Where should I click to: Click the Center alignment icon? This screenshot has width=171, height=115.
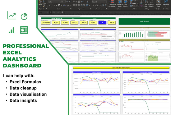click(x=76, y=5)
